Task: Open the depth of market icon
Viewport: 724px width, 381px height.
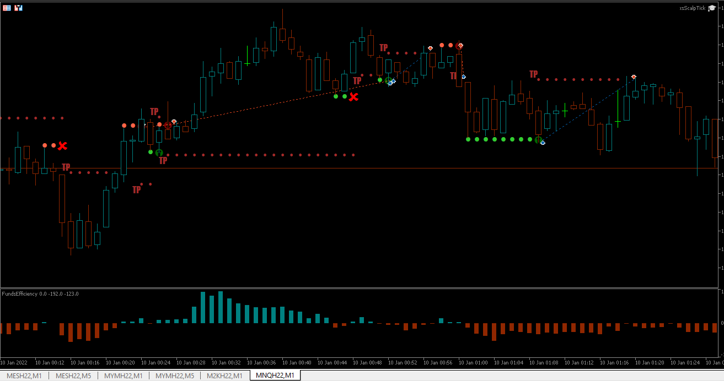Action: [x=18, y=8]
